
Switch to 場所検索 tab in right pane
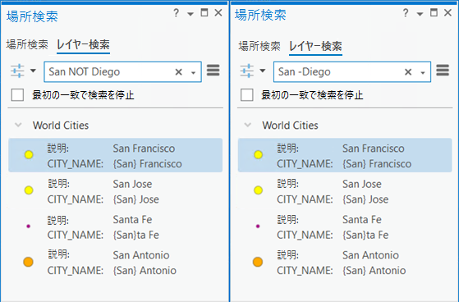click(259, 46)
